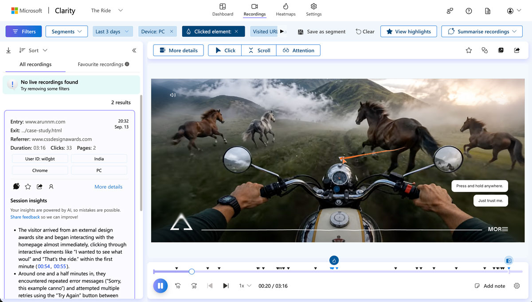Select the All recordings tab
This screenshot has width=532, height=302.
(x=35, y=64)
